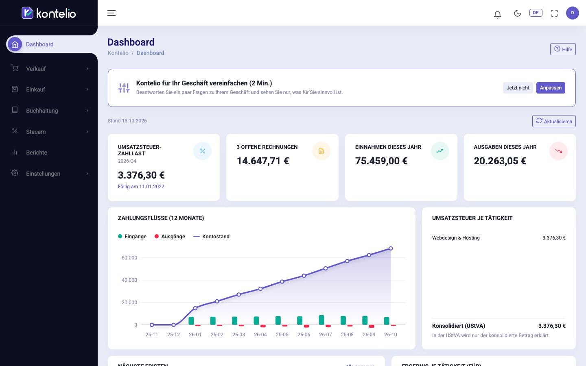586x366 pixels.
Task: Expand the Einkauf submenu chevron
Action: (87, 89)
